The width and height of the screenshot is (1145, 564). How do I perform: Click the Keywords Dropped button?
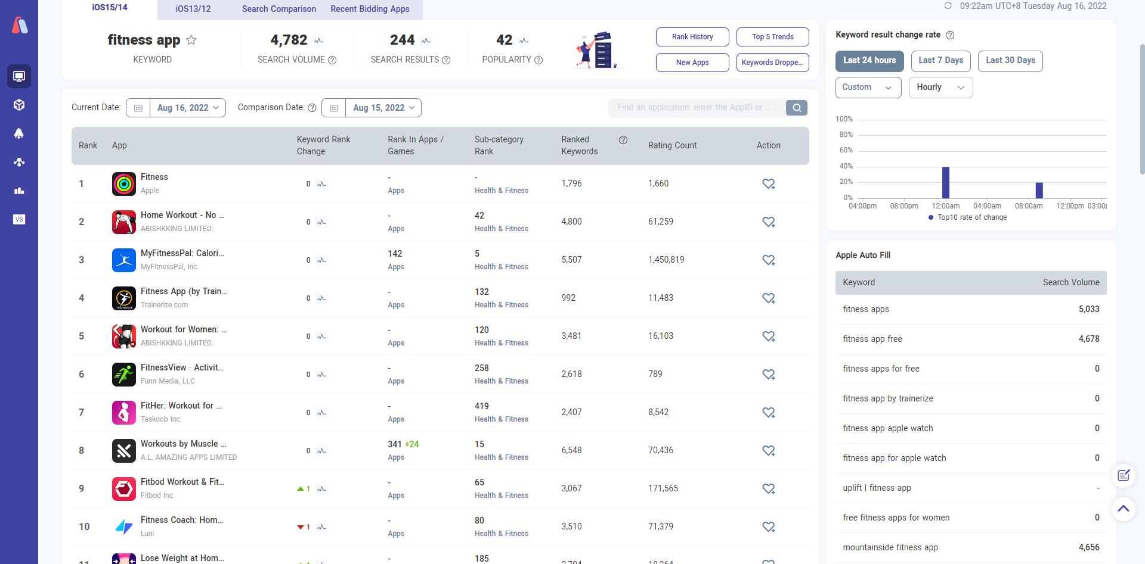click(773, 63)
